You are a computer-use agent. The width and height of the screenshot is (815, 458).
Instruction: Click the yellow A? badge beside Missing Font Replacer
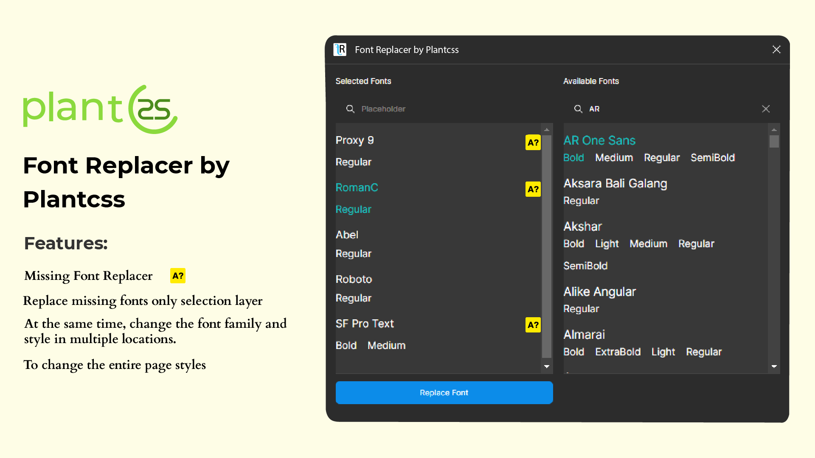coord(178,276)
